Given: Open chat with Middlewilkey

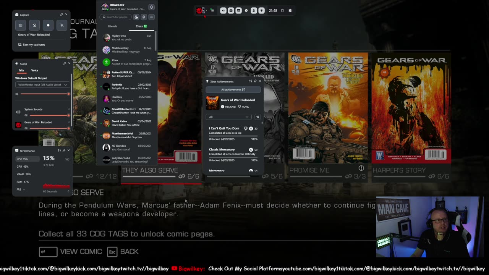Looking at the screenshot, I should coord(127,50).
